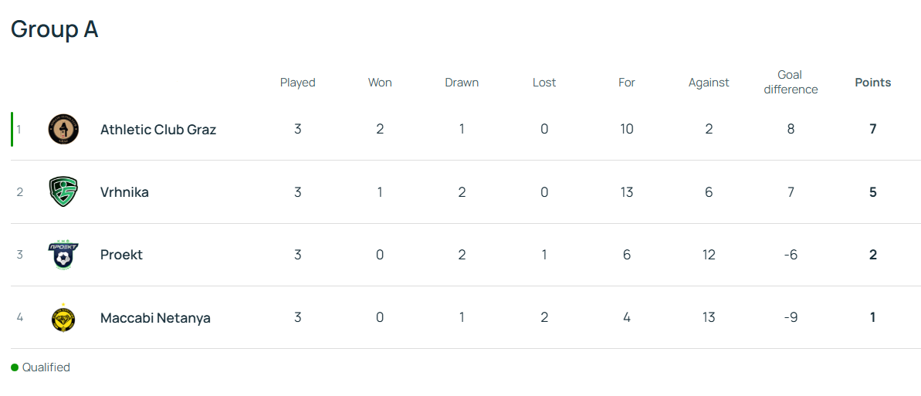Click the Vrhnika green shield logo
The width and height of the screenshot is (921, 396).
pos(63,192)
